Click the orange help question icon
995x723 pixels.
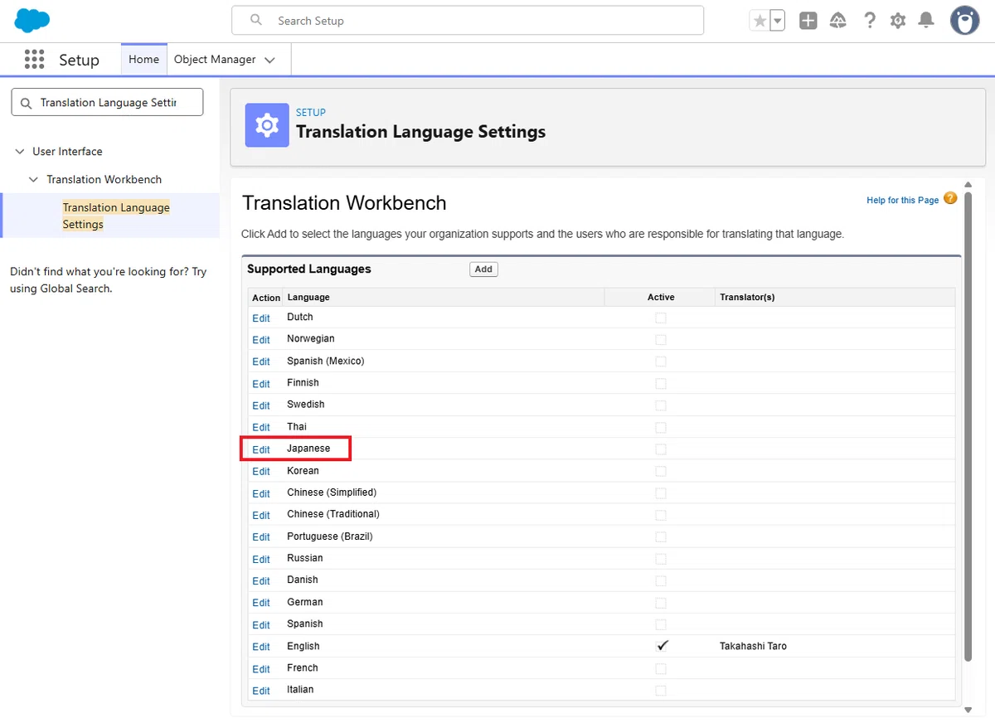click(x=950, y=199)
